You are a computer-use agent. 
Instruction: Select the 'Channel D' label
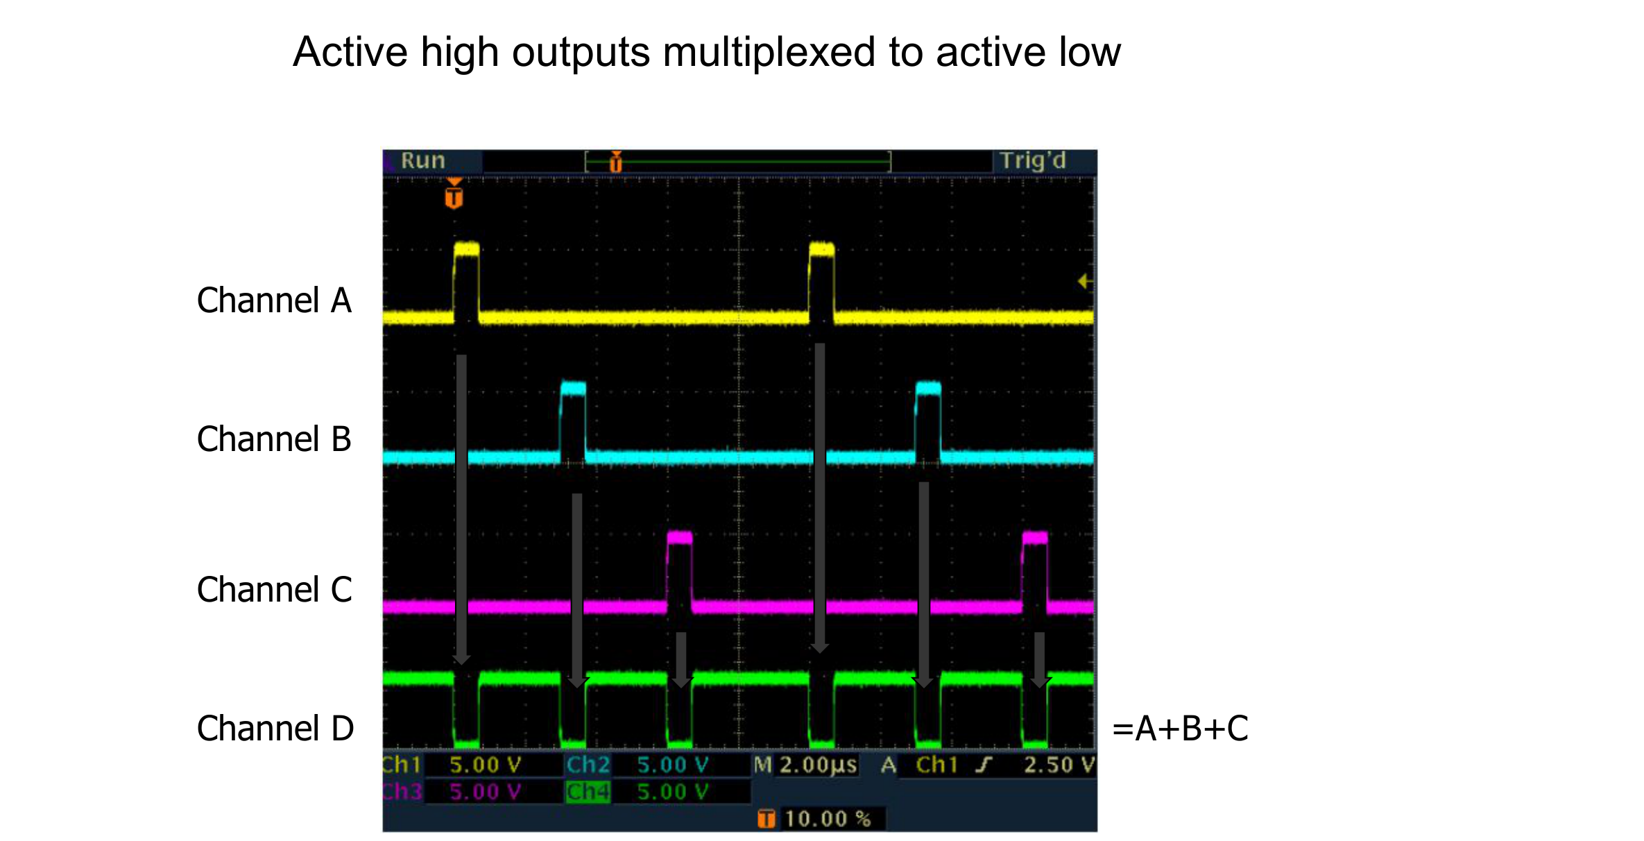point(275,729)
